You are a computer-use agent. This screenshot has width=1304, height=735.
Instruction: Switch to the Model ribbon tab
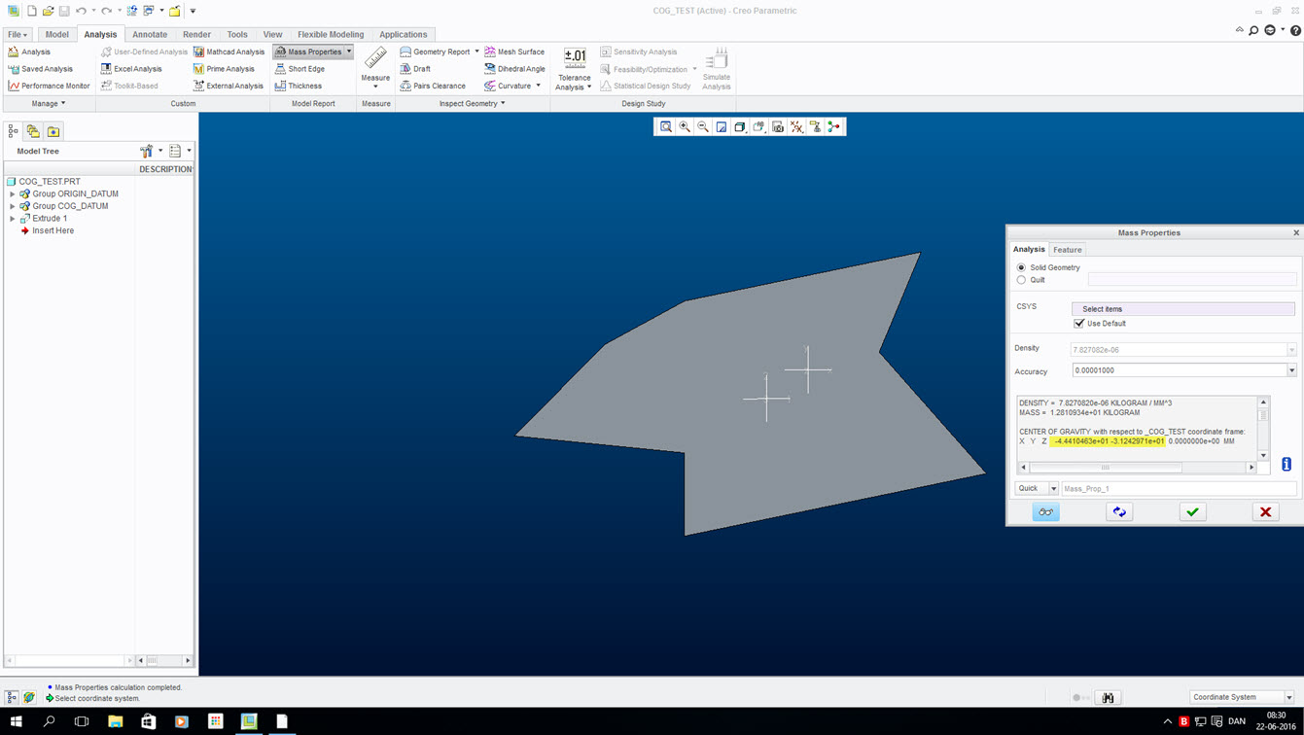click(56, 34)
